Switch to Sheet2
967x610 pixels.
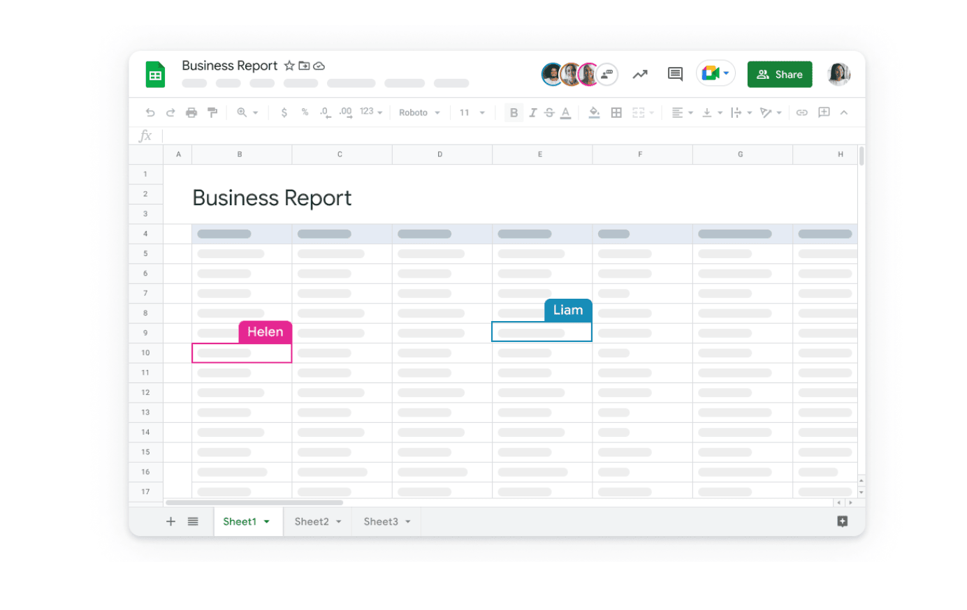311,521
